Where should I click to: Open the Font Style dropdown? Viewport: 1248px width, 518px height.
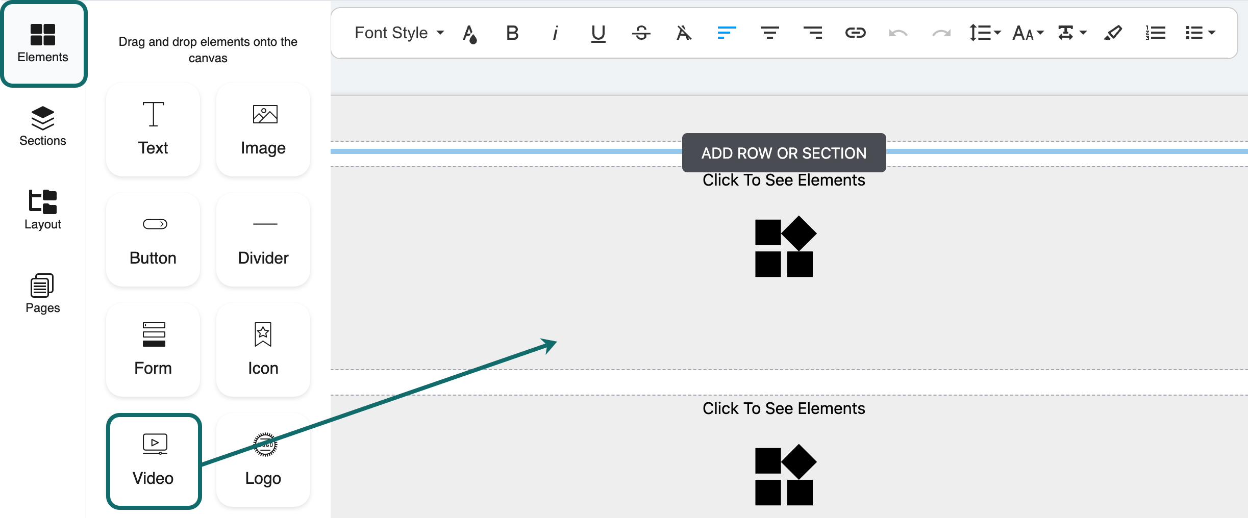click(x=399, y=33)
